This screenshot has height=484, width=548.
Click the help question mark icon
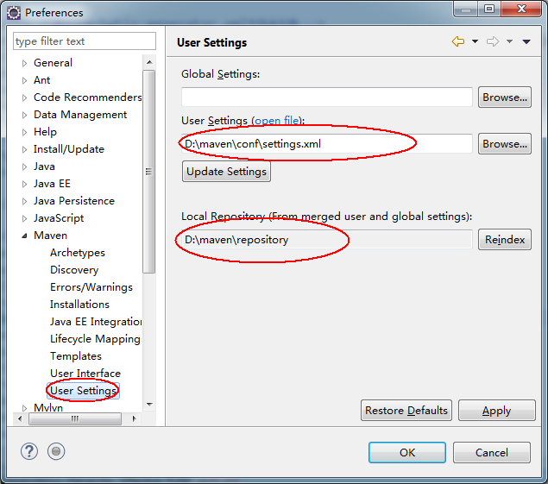[28, 451]
